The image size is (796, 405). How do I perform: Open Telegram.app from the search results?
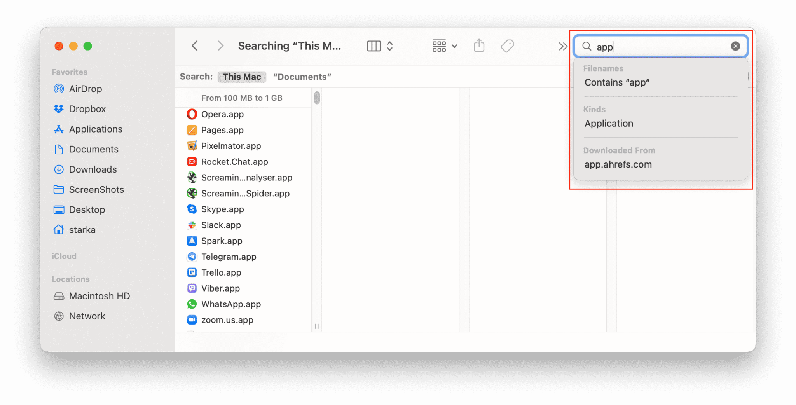point(229,257)
